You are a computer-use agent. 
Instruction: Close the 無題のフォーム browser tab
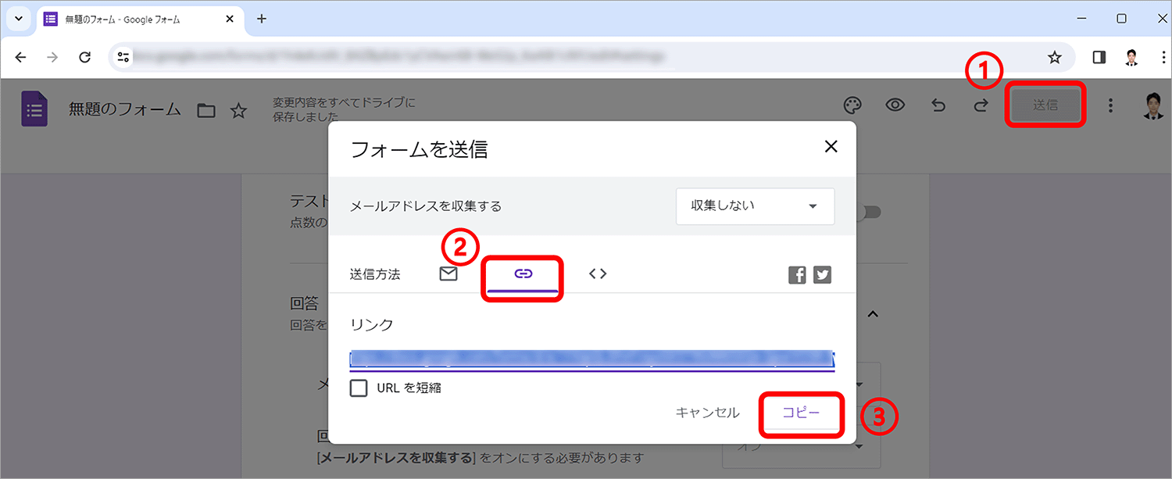point(231,19)
